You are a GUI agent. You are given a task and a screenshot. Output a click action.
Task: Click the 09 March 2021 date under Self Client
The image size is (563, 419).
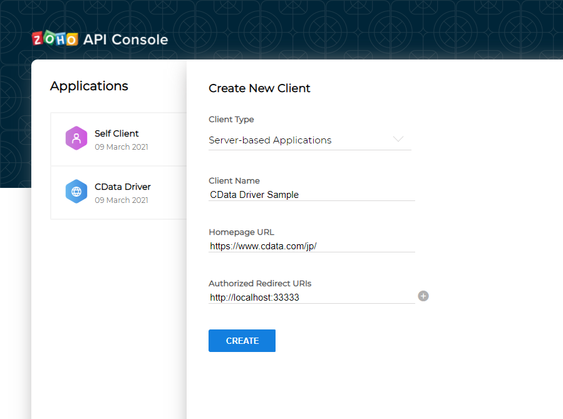121,147
